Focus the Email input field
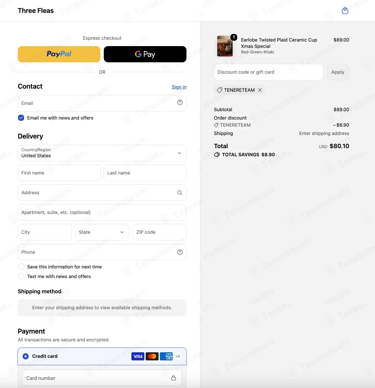Image resolution: width=375 pixels, height=388 pixels. [102, 103]
